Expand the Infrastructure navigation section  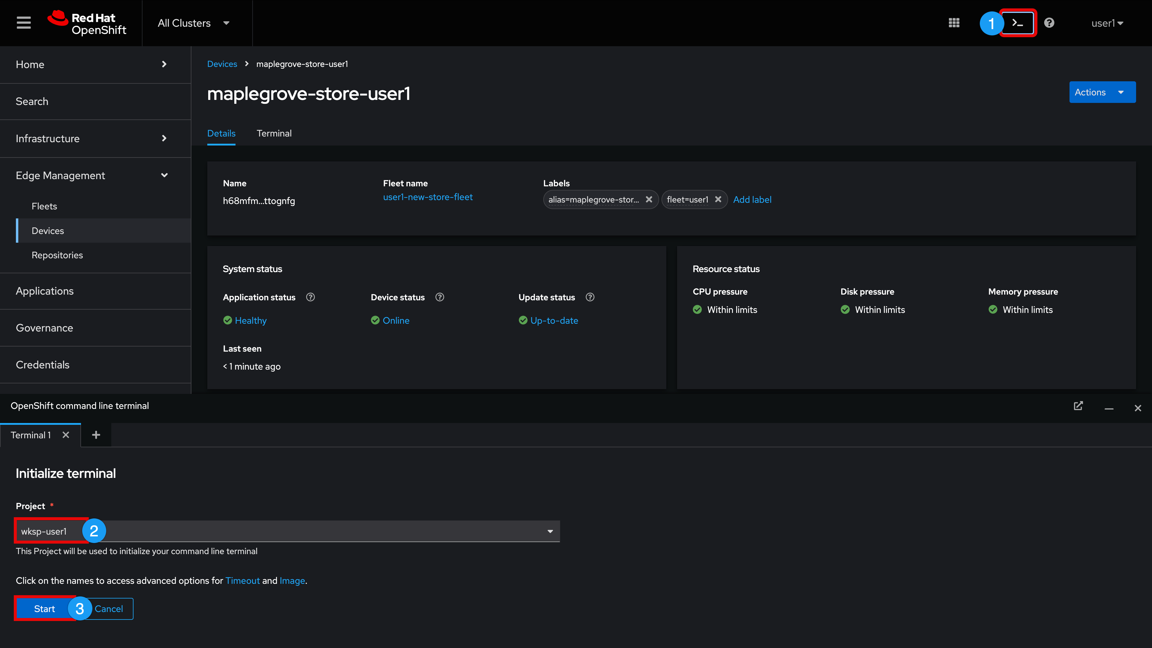point(96,138)
